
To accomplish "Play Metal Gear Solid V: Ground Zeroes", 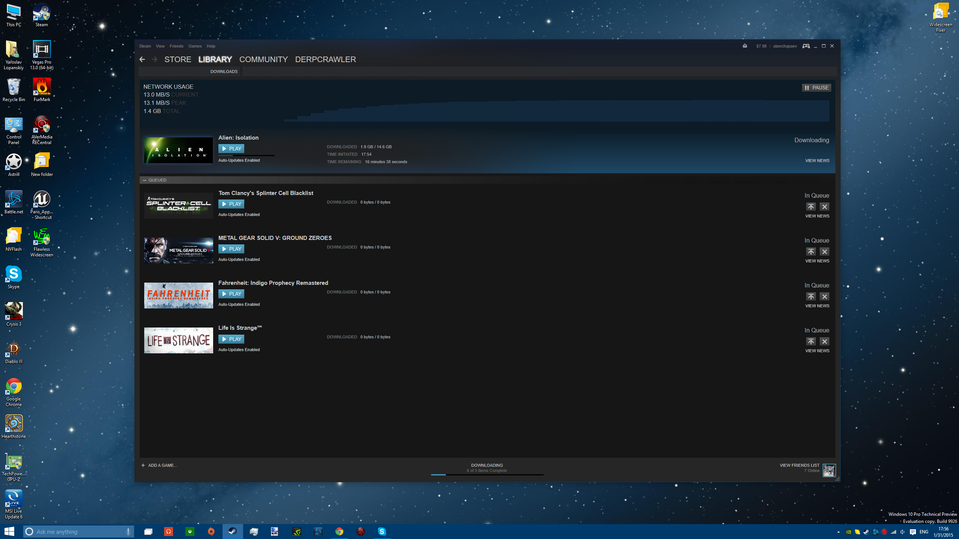I will point(231,249).
